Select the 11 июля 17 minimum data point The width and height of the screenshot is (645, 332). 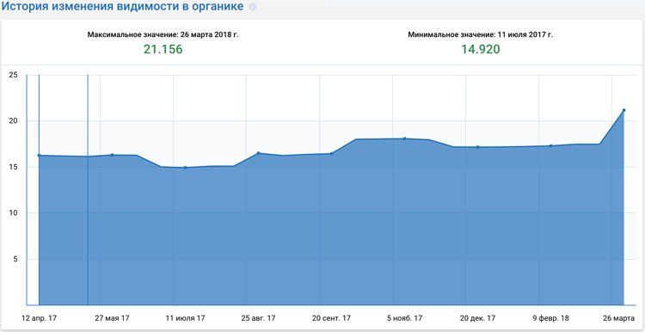(x=185, y=168)
